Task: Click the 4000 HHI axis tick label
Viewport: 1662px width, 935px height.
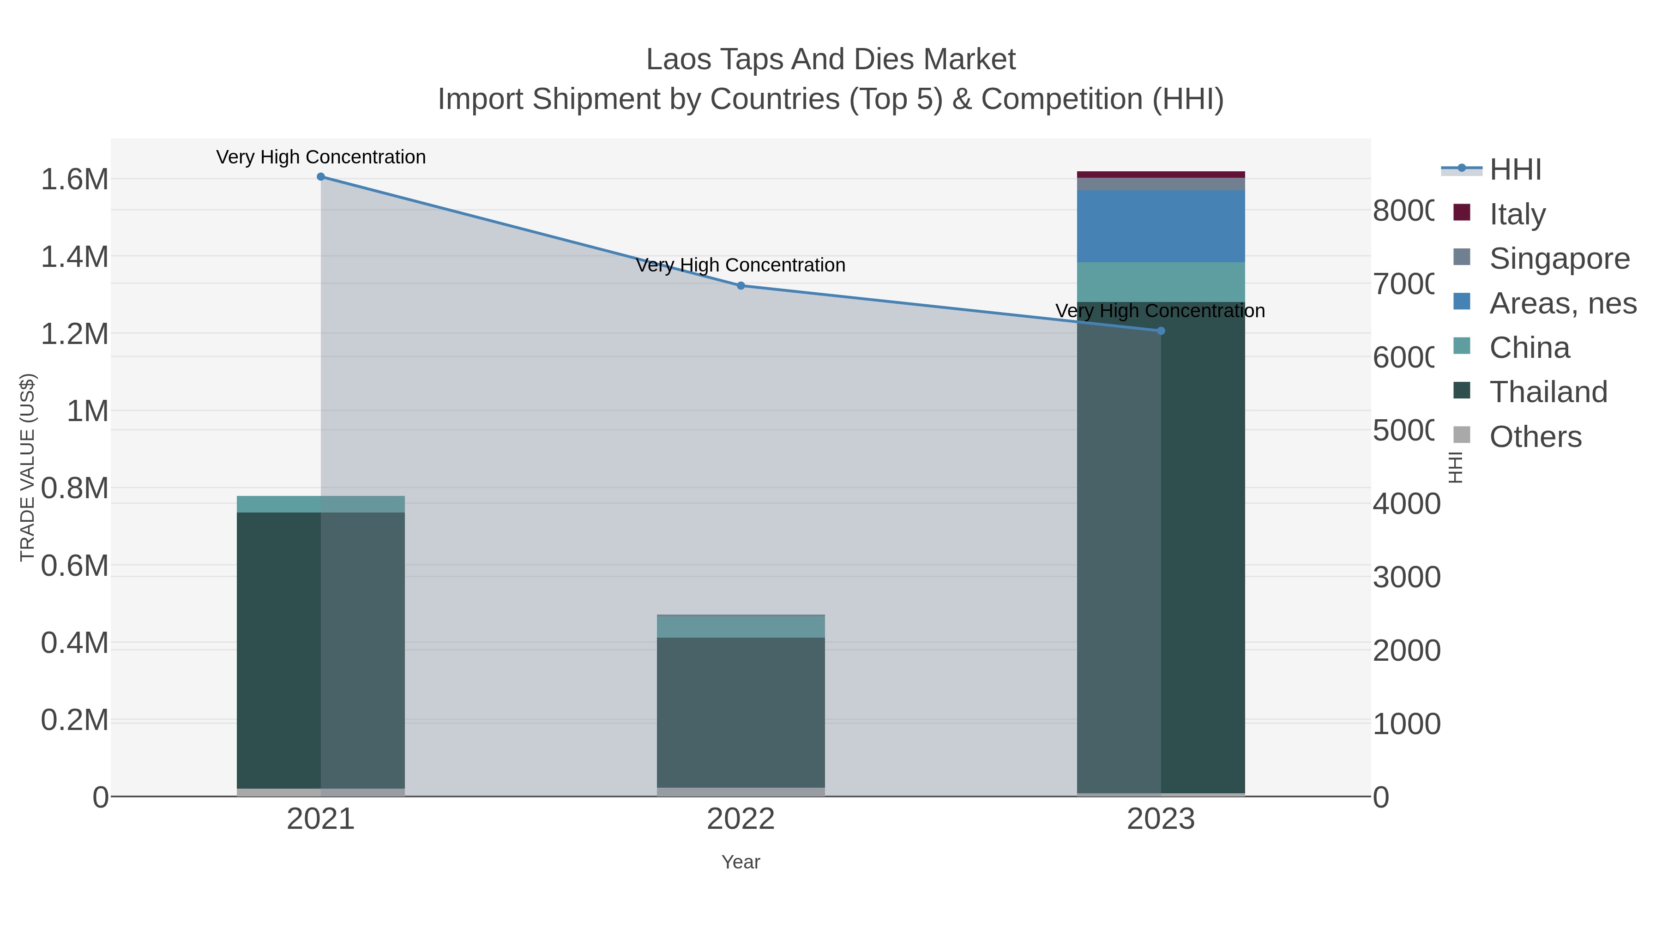Action: pos(1407,504)
